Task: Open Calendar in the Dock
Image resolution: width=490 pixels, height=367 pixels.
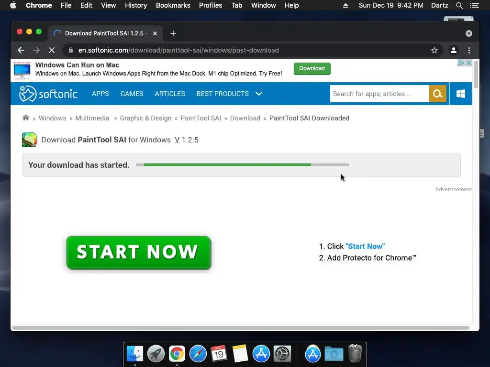Action: click(219, 354)
